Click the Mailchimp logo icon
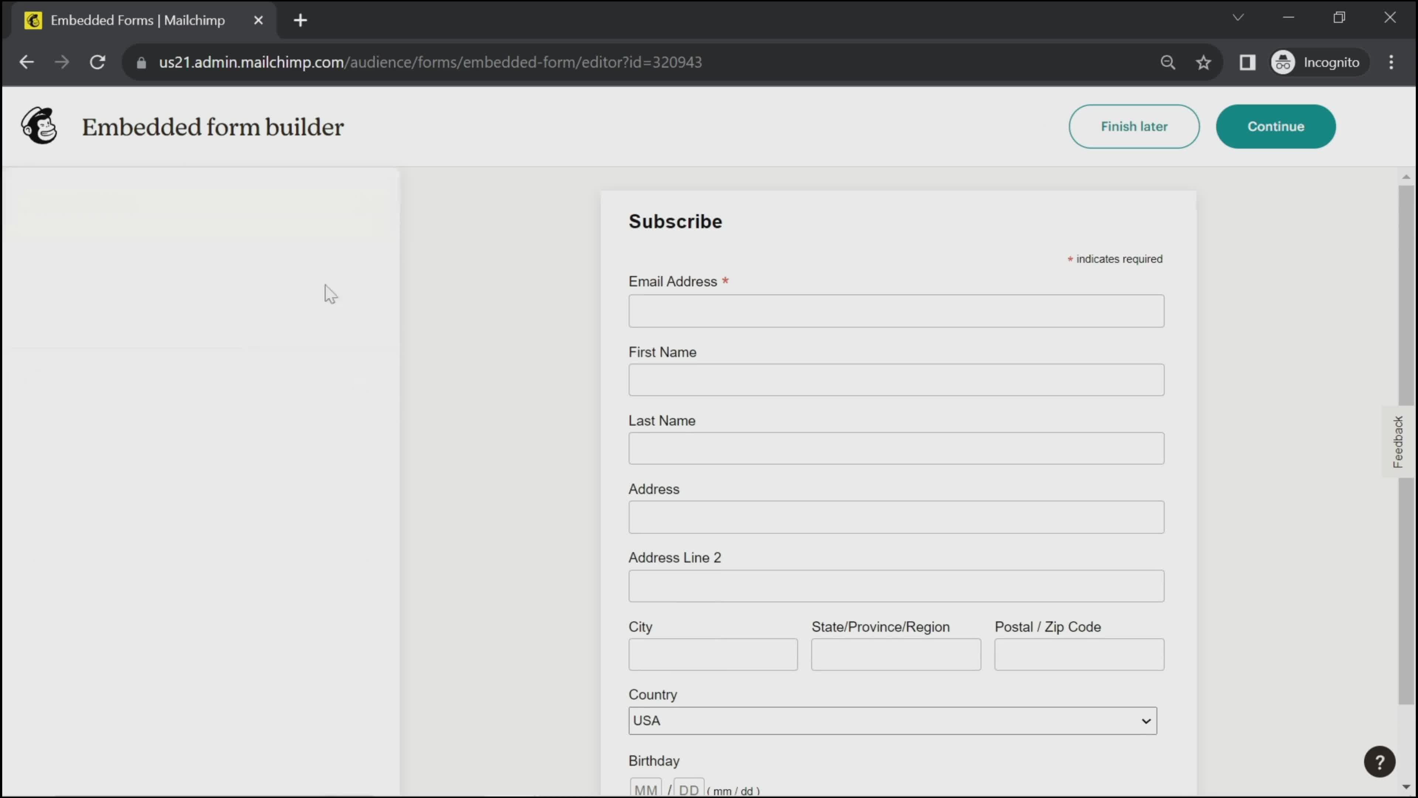Image resolution: width=1418 pixels, height=798 pixels. coord(39,125)
